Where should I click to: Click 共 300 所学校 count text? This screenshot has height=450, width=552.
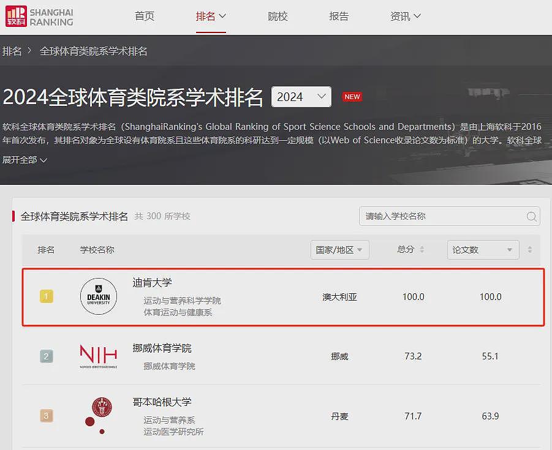click(162, 216)
